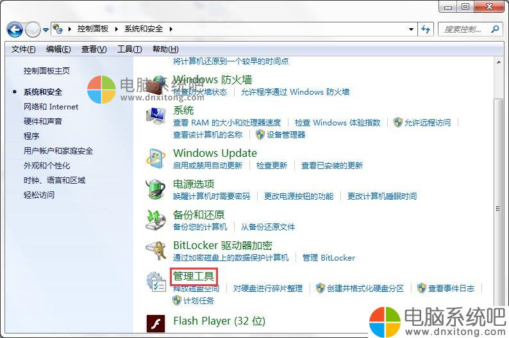Open the recent pages dropdown arrow

[46, 30]
